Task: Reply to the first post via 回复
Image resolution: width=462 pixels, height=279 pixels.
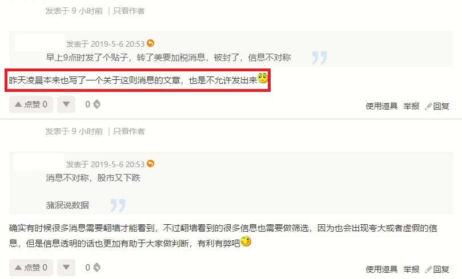Action: [437, 106]
